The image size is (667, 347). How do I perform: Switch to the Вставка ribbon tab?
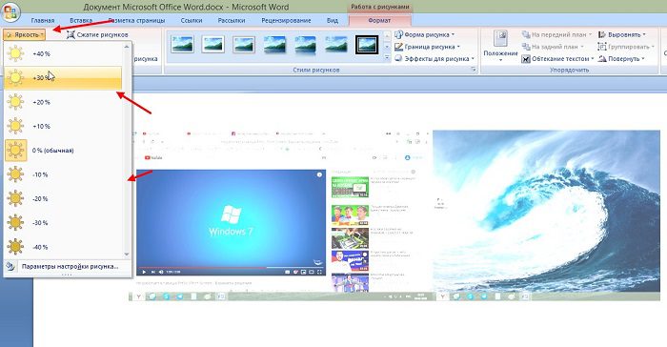(81, 20)
